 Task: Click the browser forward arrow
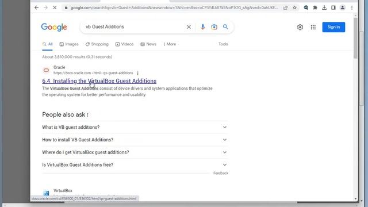click(45, 7)
